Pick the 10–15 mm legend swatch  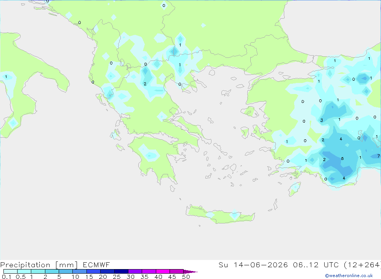(x=80, y=271)
